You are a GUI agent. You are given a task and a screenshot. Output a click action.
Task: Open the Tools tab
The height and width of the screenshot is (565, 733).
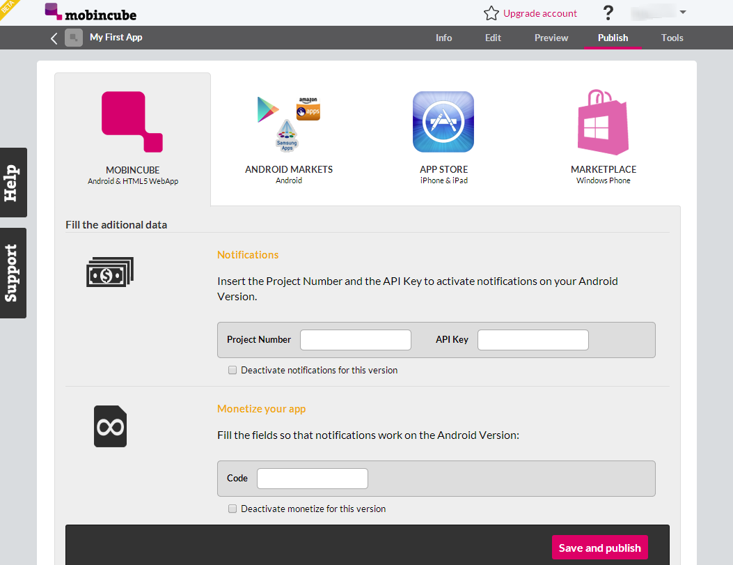pos(672,38)
